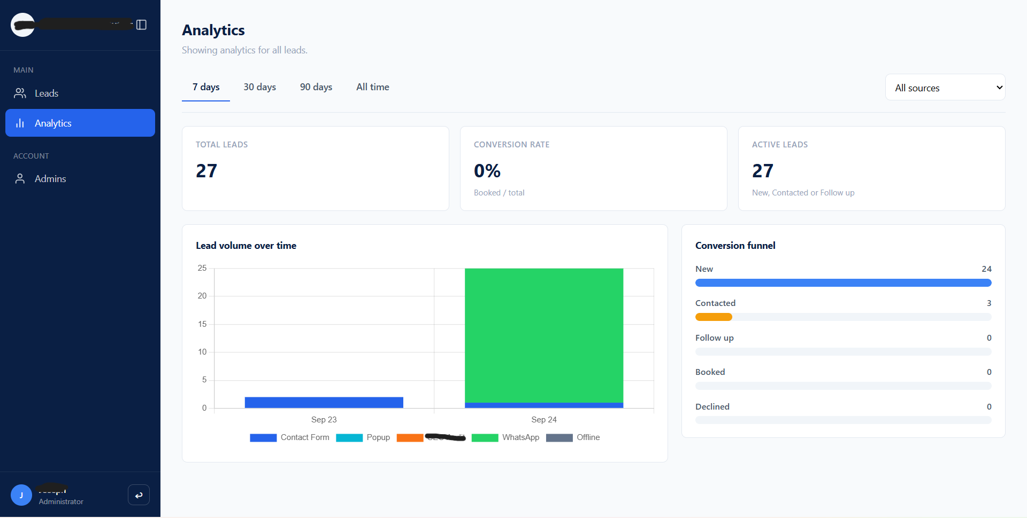Open the Admins page label
The width and height of the screenshot is (1027, 518).
click(x=50, y=179)
